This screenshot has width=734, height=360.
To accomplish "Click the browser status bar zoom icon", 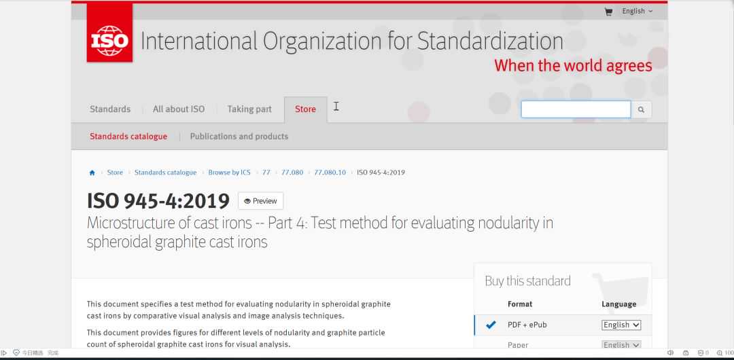I will click(x=720, y=353).
